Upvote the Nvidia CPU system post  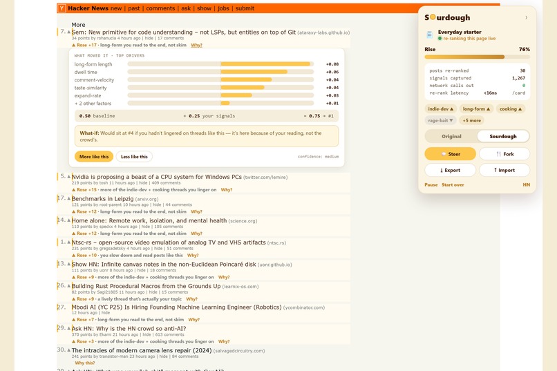[69, 176]
